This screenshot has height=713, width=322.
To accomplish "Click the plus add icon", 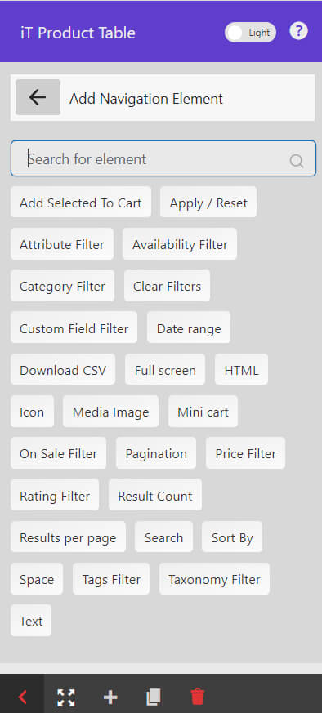I will 110,697.
